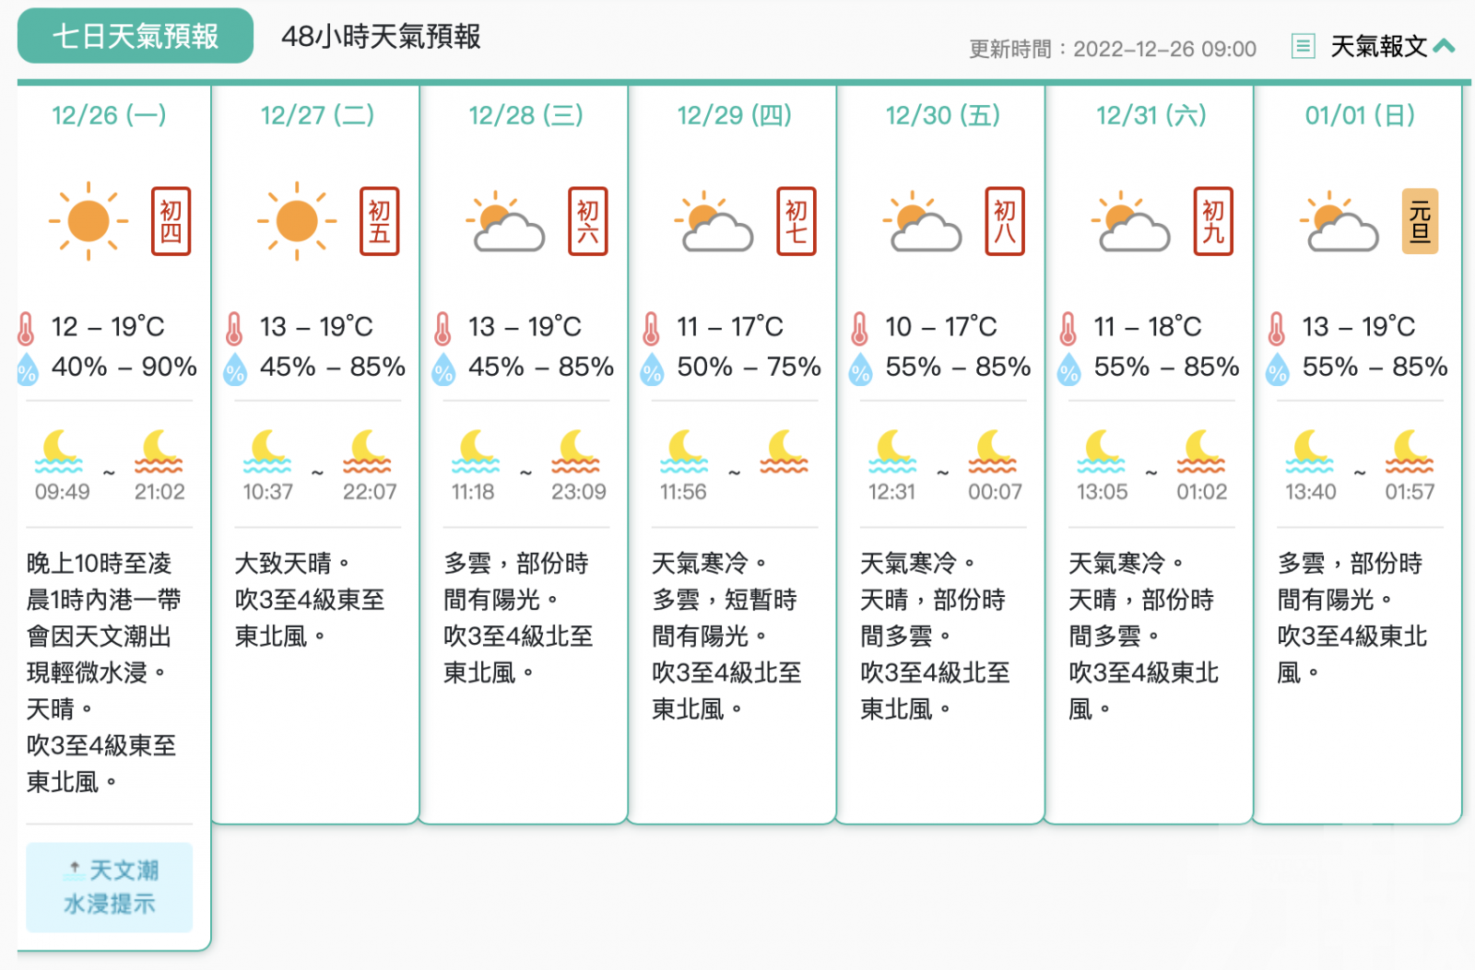
Task: Click the 50% – 75% humidity value
Action: coord(749,367)
